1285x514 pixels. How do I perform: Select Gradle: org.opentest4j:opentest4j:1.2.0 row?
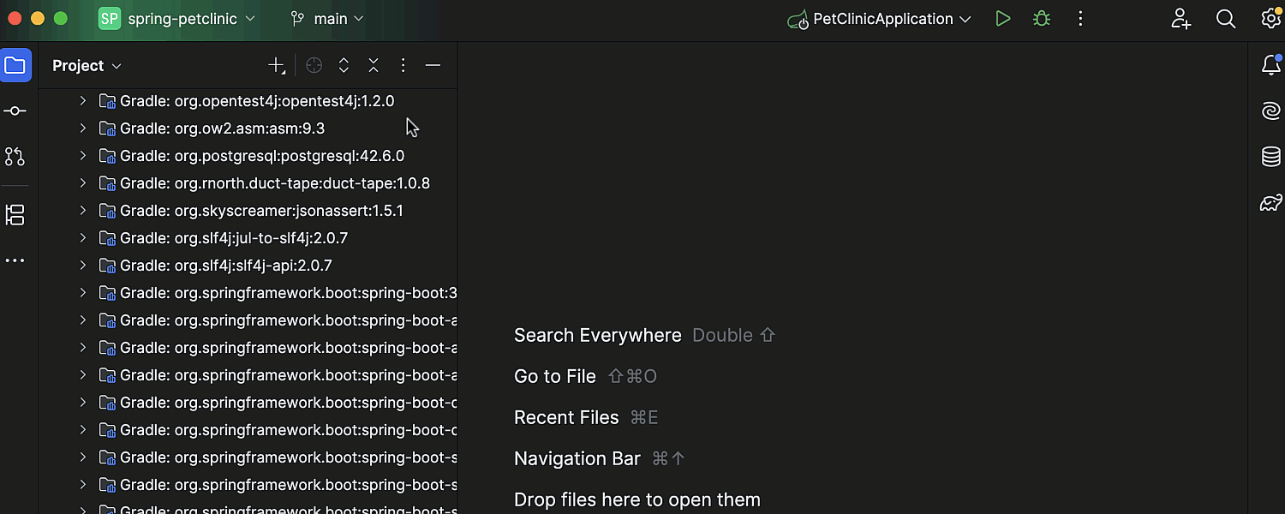(x=248, y=101)
